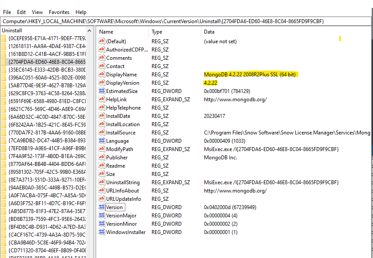Click the MongoDB Inc. publisher value
Viewport: 373px width, 258px height.
[x=221, y=158]
